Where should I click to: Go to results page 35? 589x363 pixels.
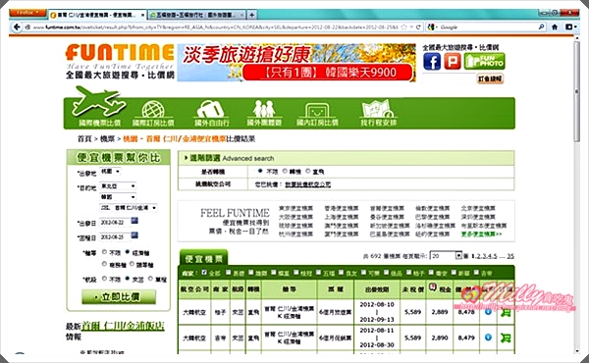tap(510, 256)
